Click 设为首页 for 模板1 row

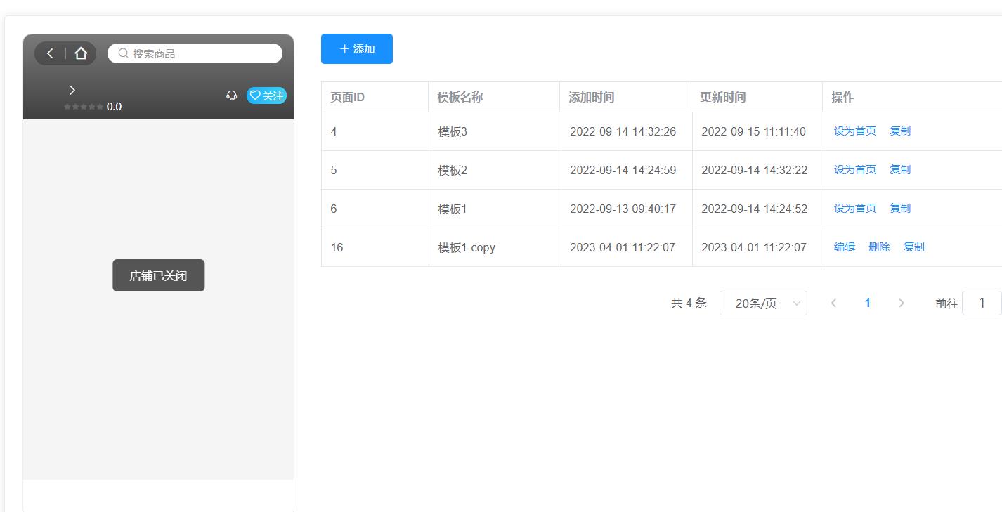pyautogui.click(x=854, y=209)
